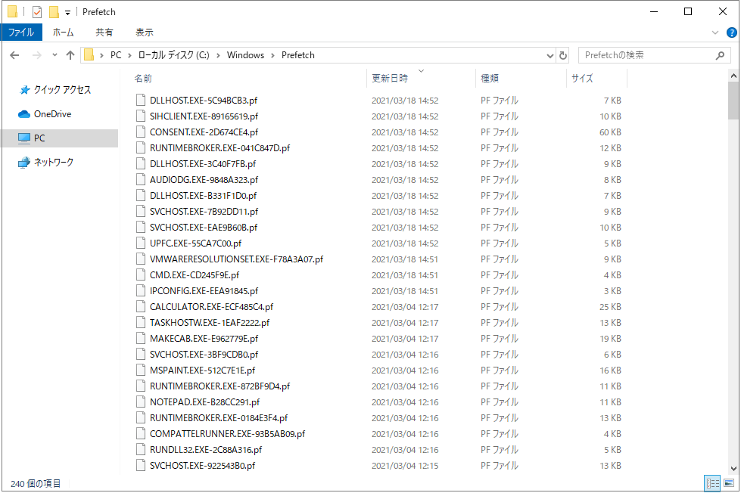Open the 表示 ribbon tab

pyautogui.click(x=144, y=33)
